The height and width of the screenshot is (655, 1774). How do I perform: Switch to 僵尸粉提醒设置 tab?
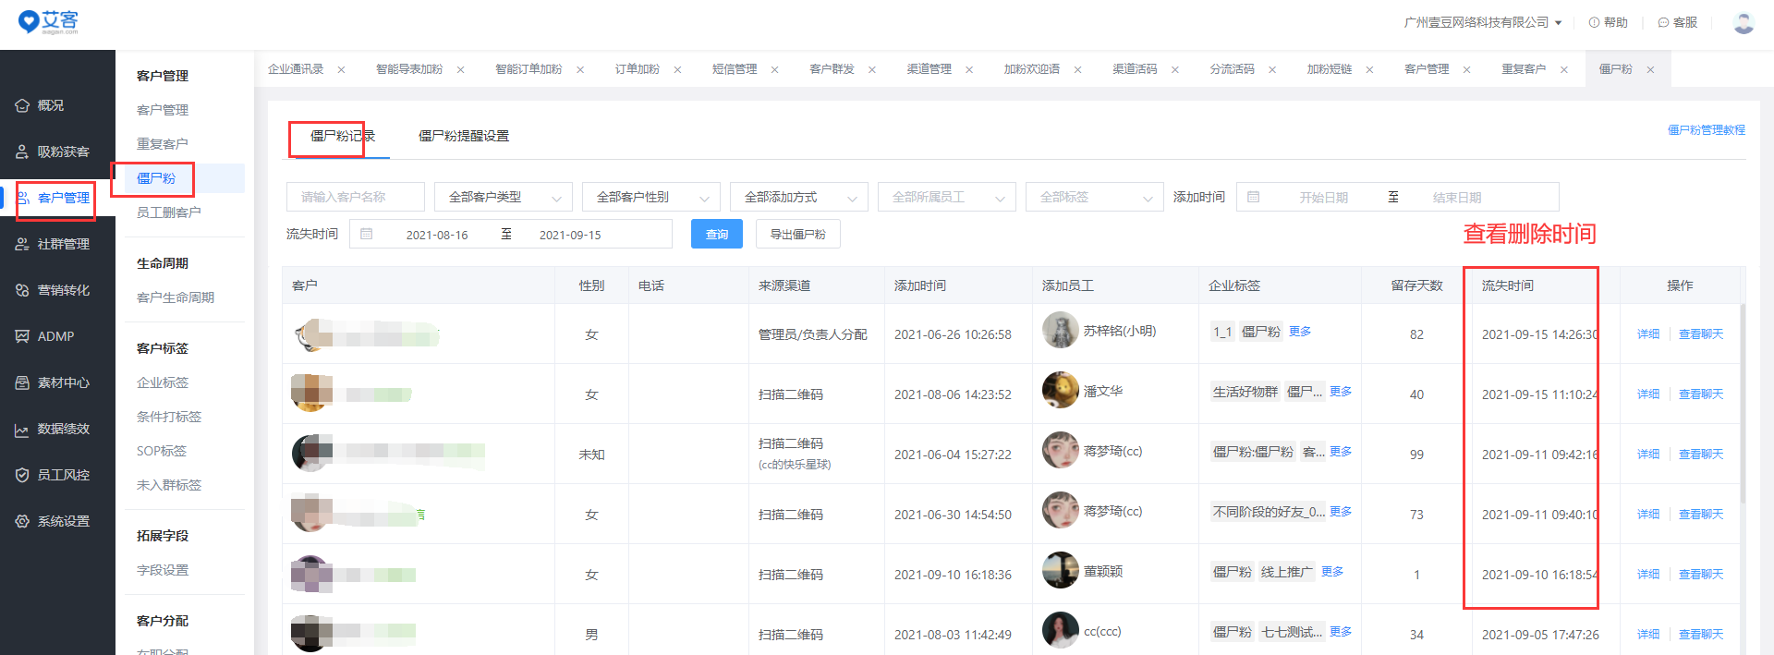pos(463,136)
